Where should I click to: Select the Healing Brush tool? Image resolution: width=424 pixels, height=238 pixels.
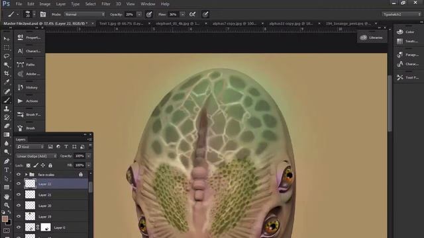7,91
